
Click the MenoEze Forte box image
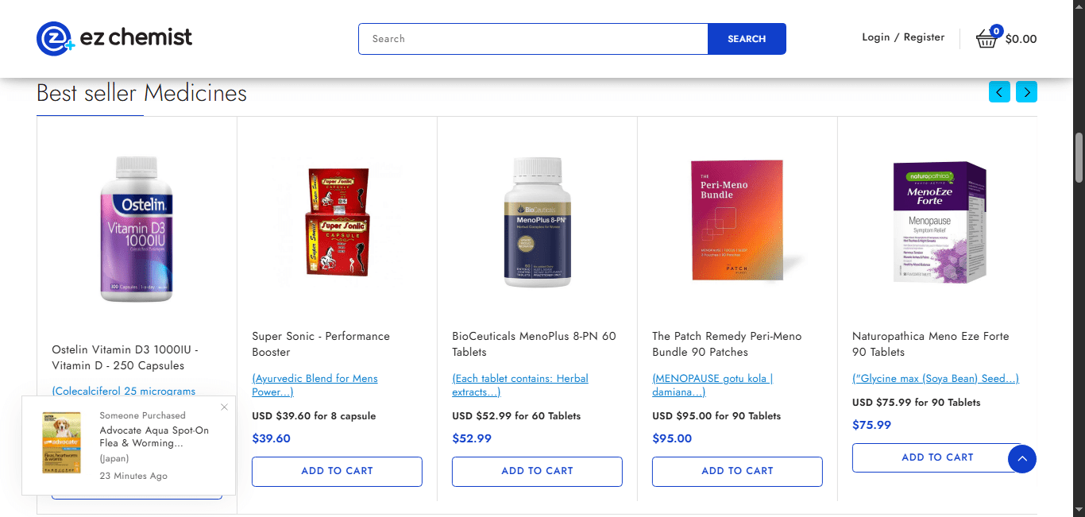pyautogui.click(x=937, y=221)
